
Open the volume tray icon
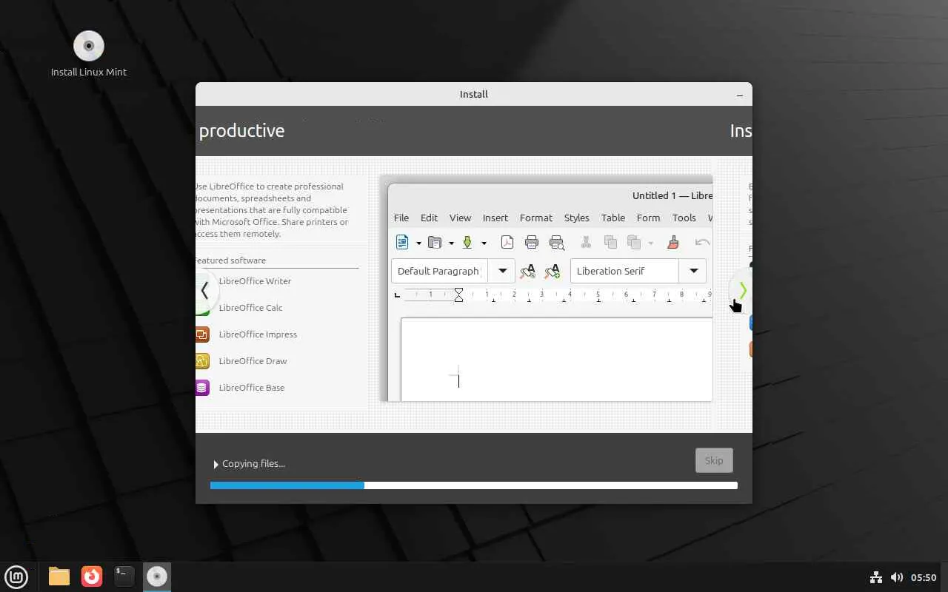897,577
